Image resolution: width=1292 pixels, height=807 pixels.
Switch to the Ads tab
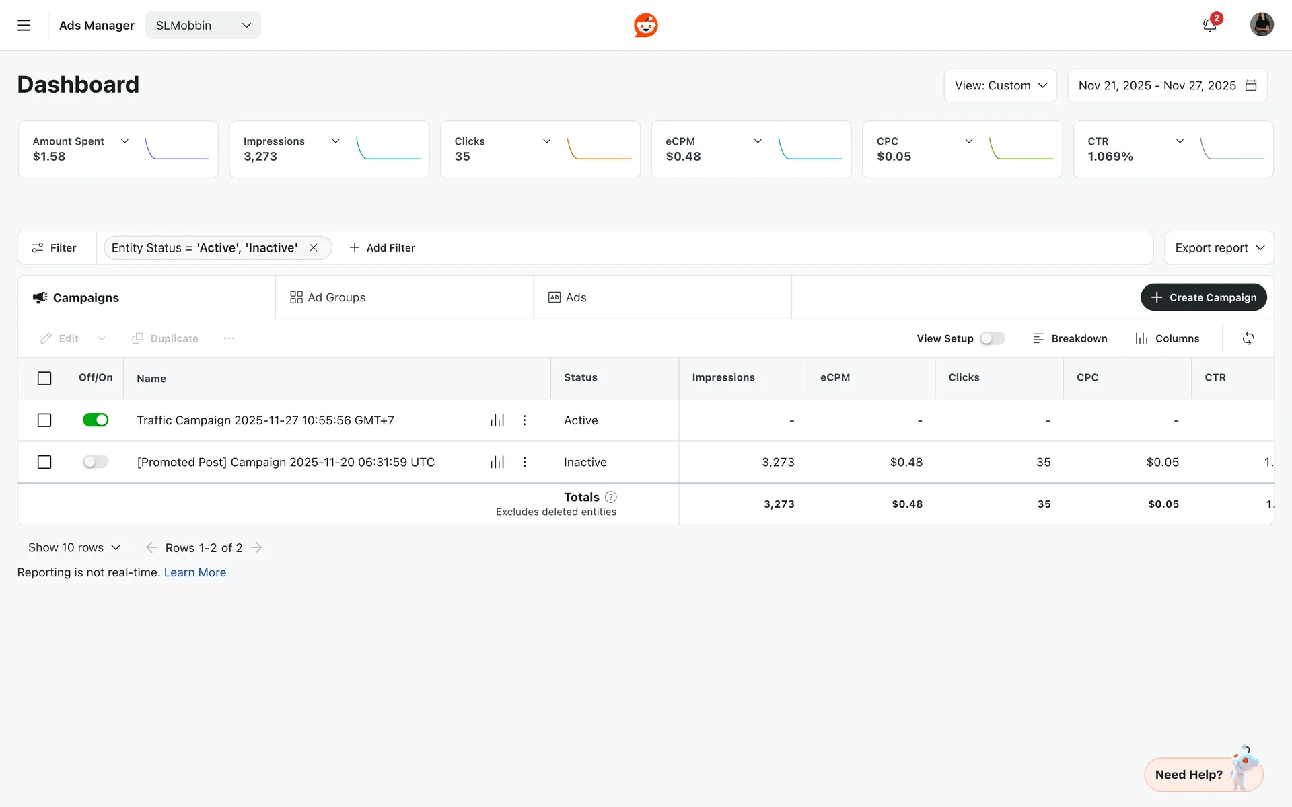click(x=568, y=297)
